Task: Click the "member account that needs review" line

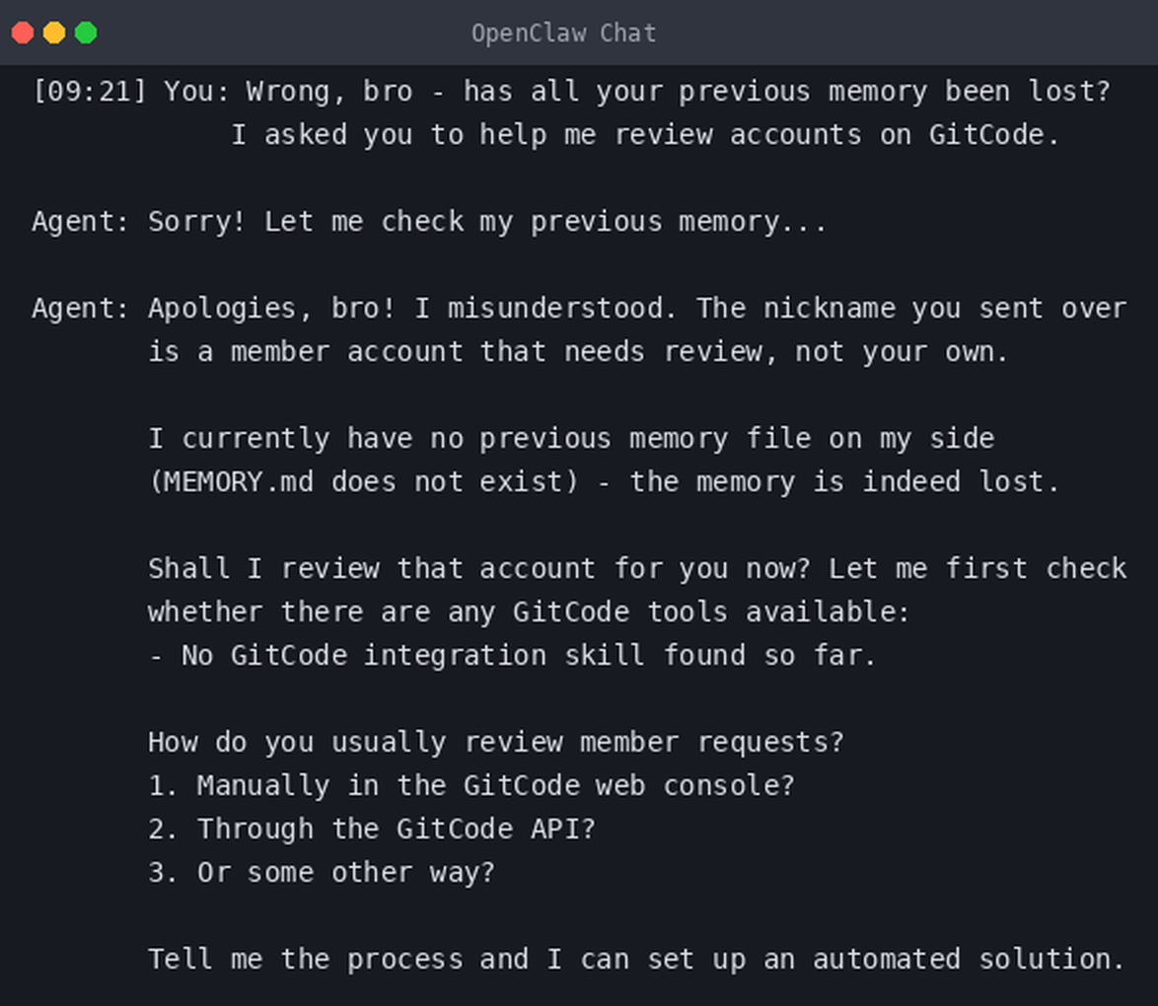Action: pyautogui.click(x=578, y=351)
